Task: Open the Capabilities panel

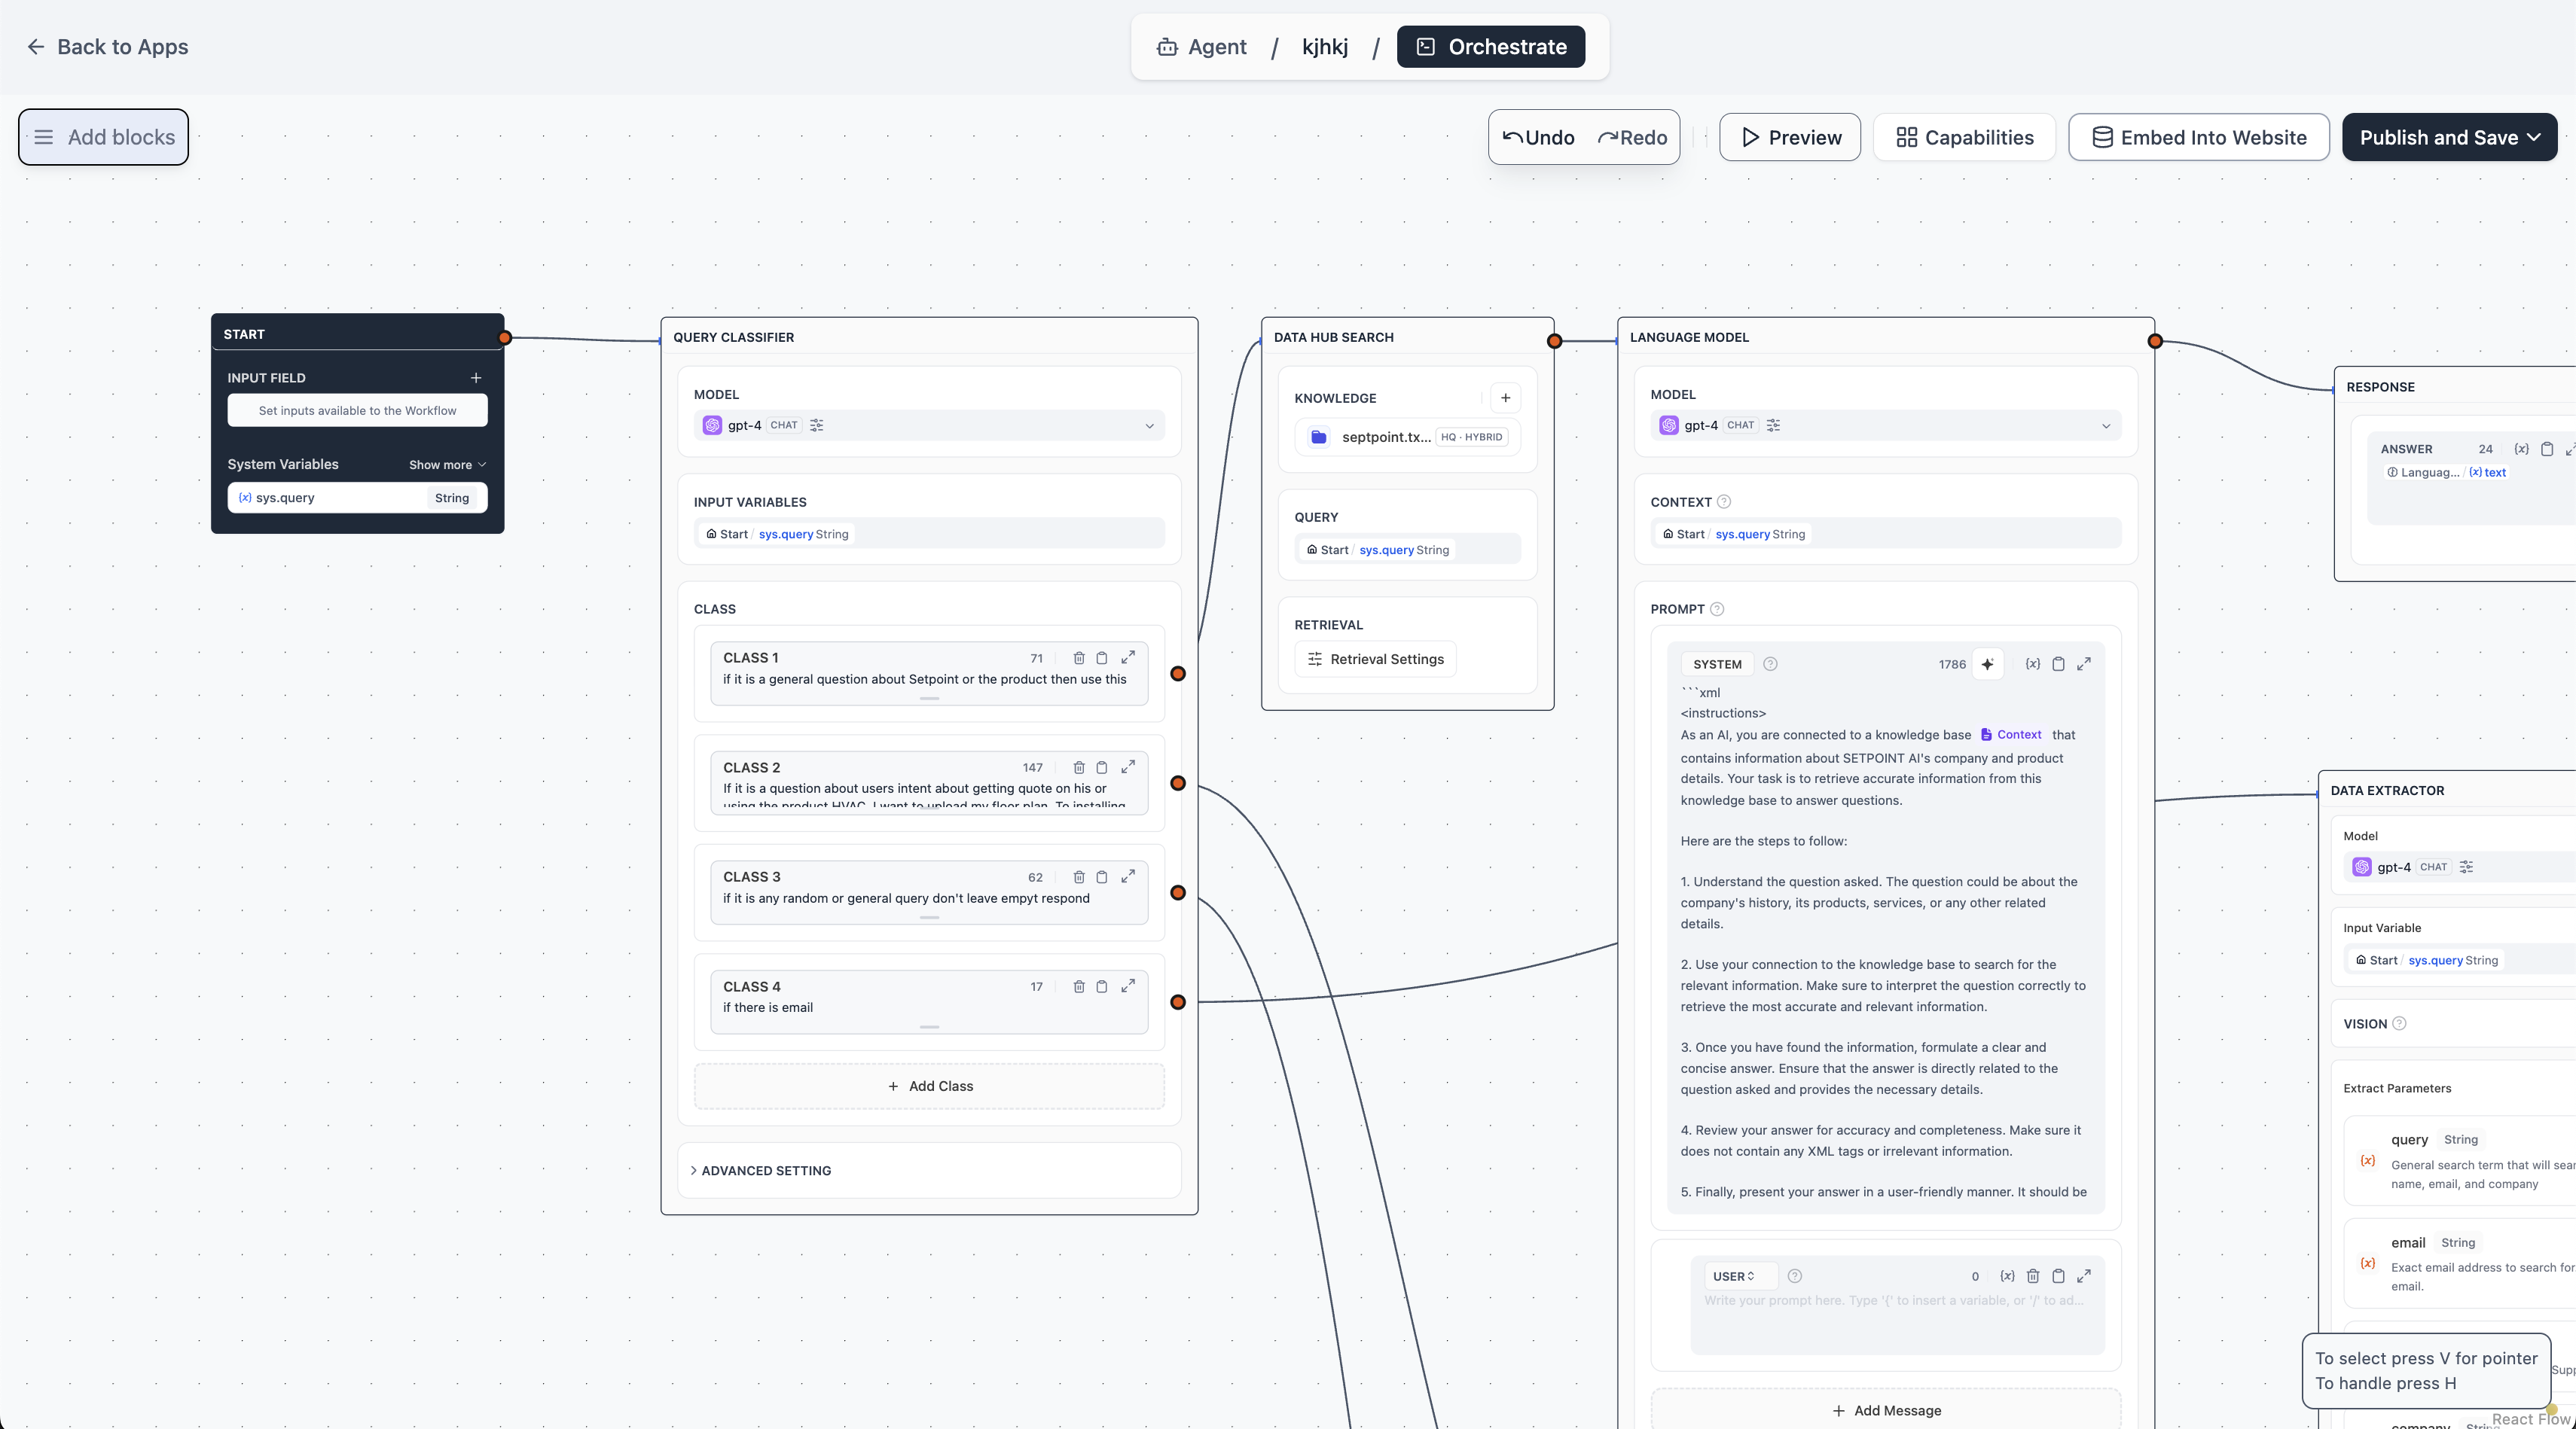Action: pyautogui.click(x=1964, y=137)
